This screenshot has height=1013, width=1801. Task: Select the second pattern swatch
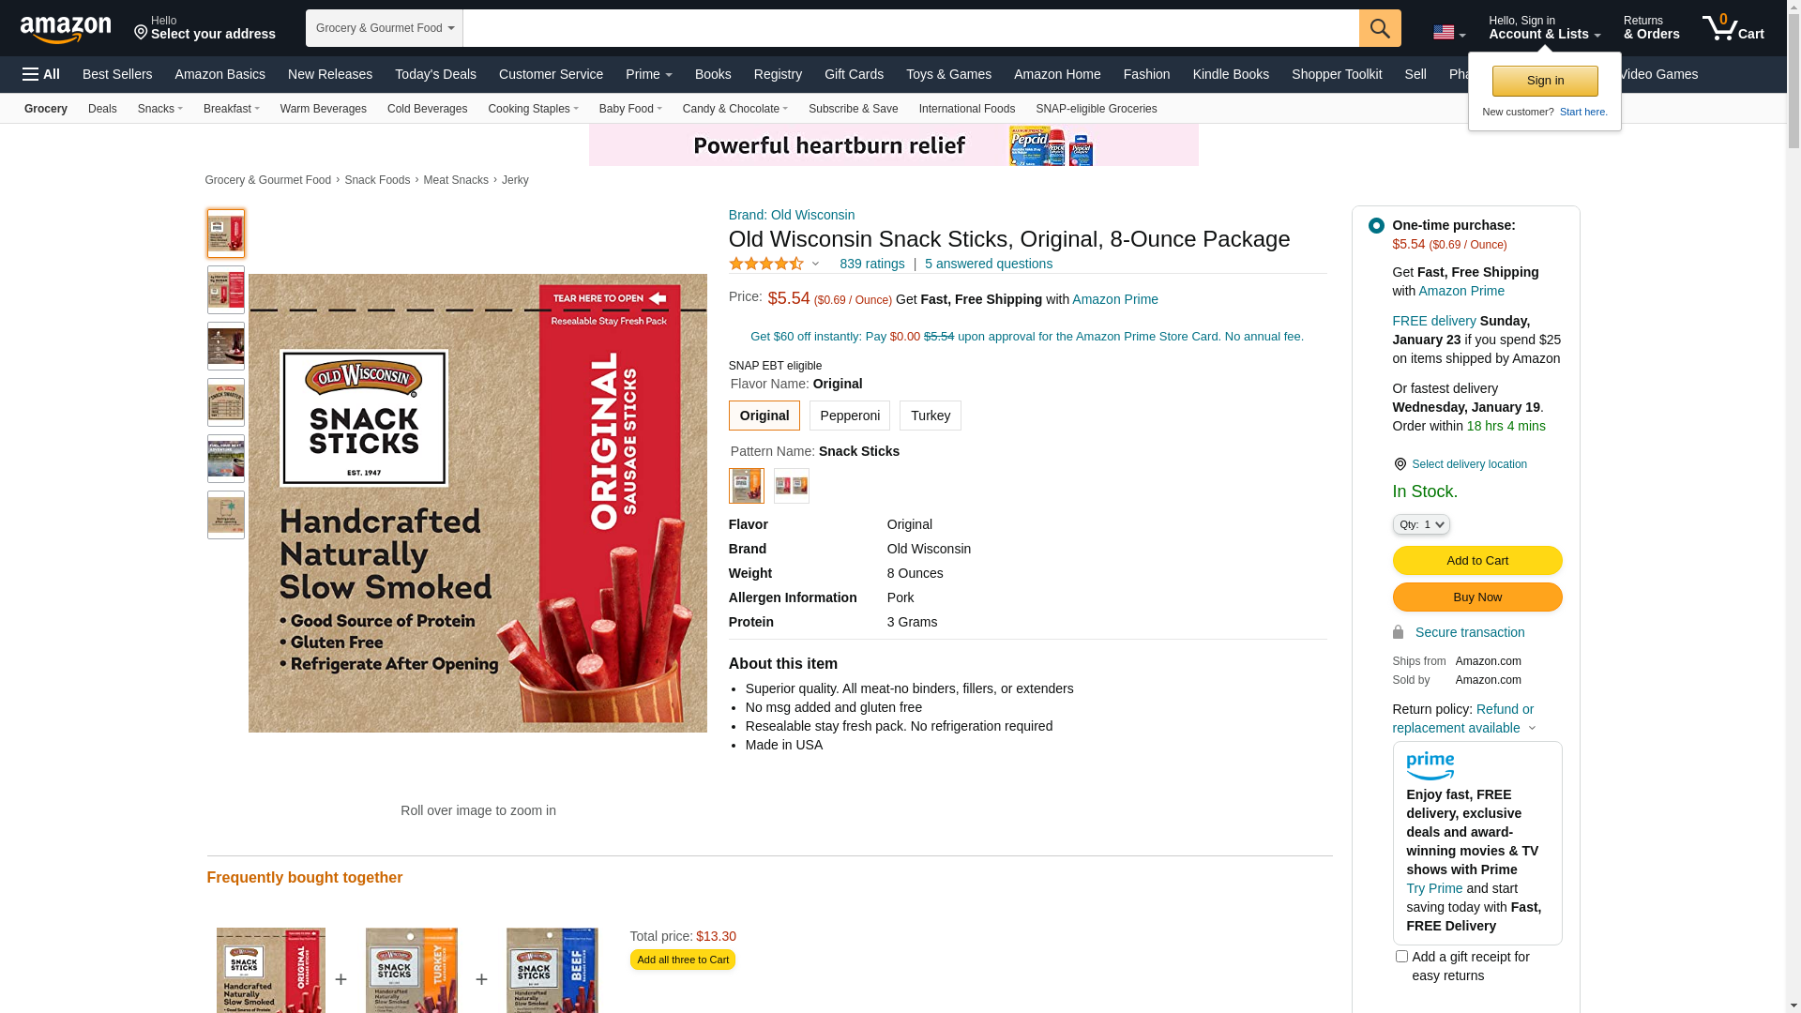point(792,486)
